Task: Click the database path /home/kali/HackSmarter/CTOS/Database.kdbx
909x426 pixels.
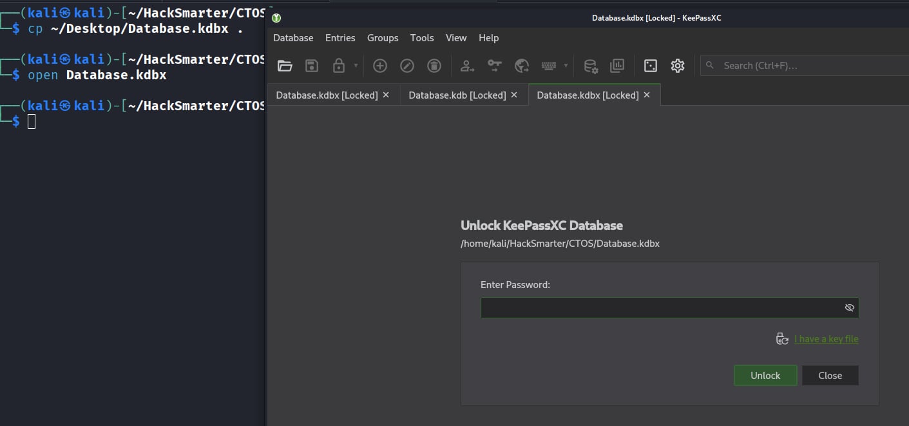Action: coord(560,244)
